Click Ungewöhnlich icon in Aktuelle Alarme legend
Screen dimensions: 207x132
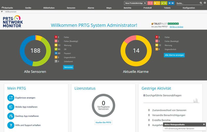[x=157, y=49]
